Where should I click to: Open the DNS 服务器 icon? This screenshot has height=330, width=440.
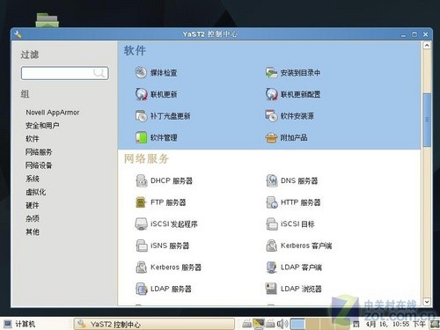click(x=272, y=180)
